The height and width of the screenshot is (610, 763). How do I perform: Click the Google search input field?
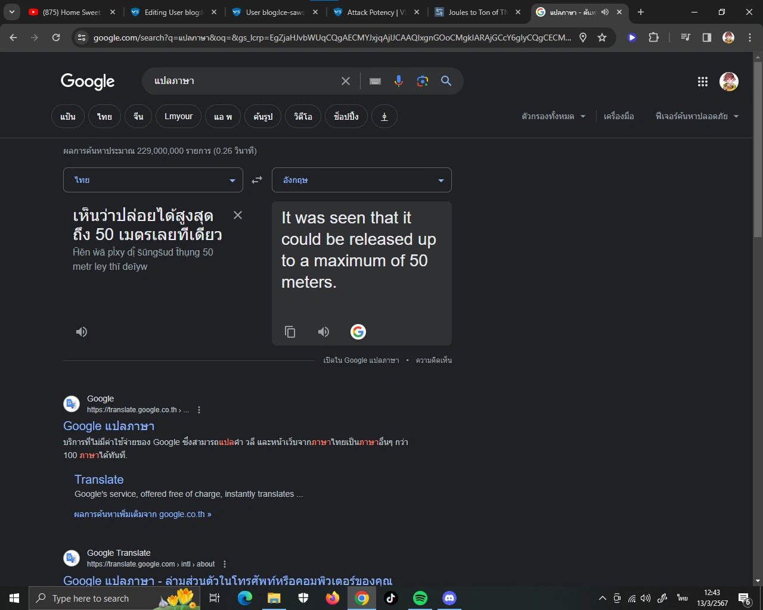244,81
